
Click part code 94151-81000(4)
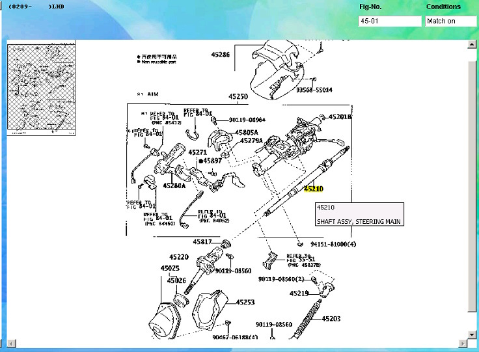pyautogui.click(x=333, y=244)
